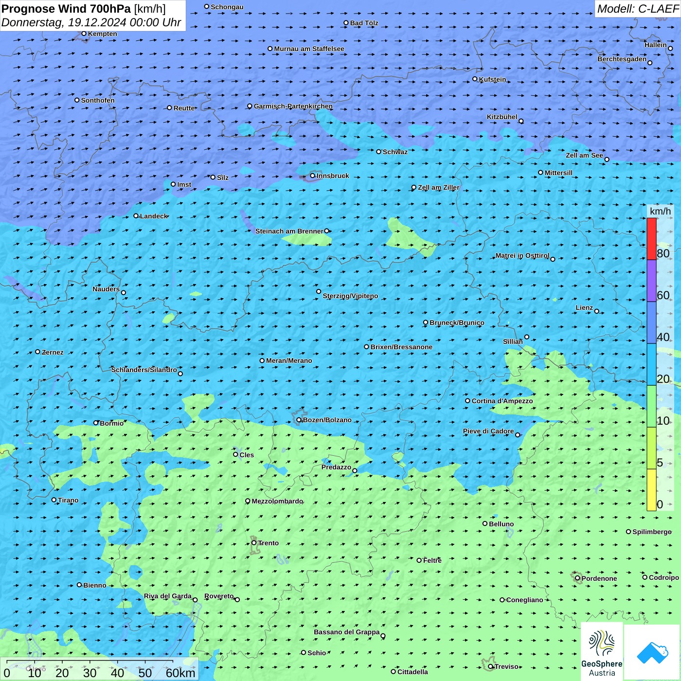Click the 'Mezzolombardo' label

[x=277, y=501]
